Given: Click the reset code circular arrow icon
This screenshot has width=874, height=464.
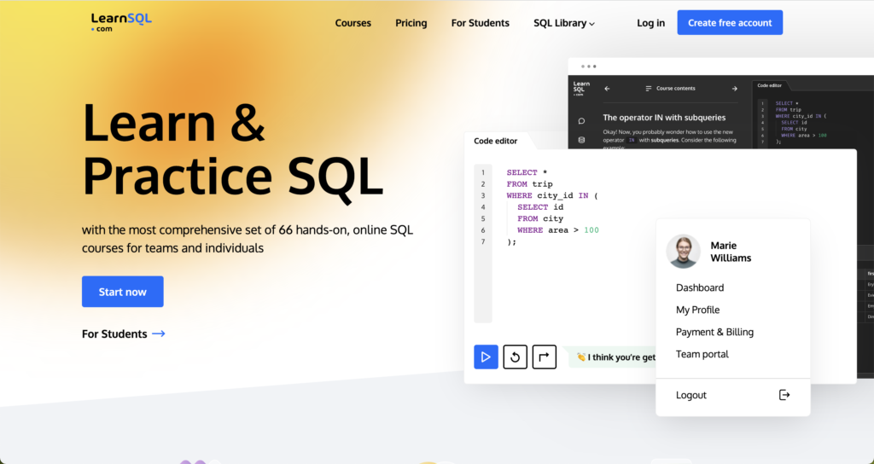Looking at the screenshot, I should point(515,357).
